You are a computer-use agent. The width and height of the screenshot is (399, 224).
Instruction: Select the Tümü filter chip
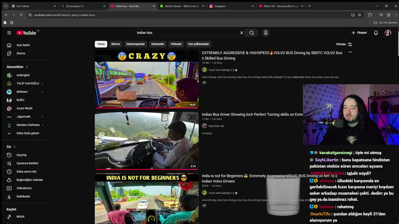click(x=101, y=44)
